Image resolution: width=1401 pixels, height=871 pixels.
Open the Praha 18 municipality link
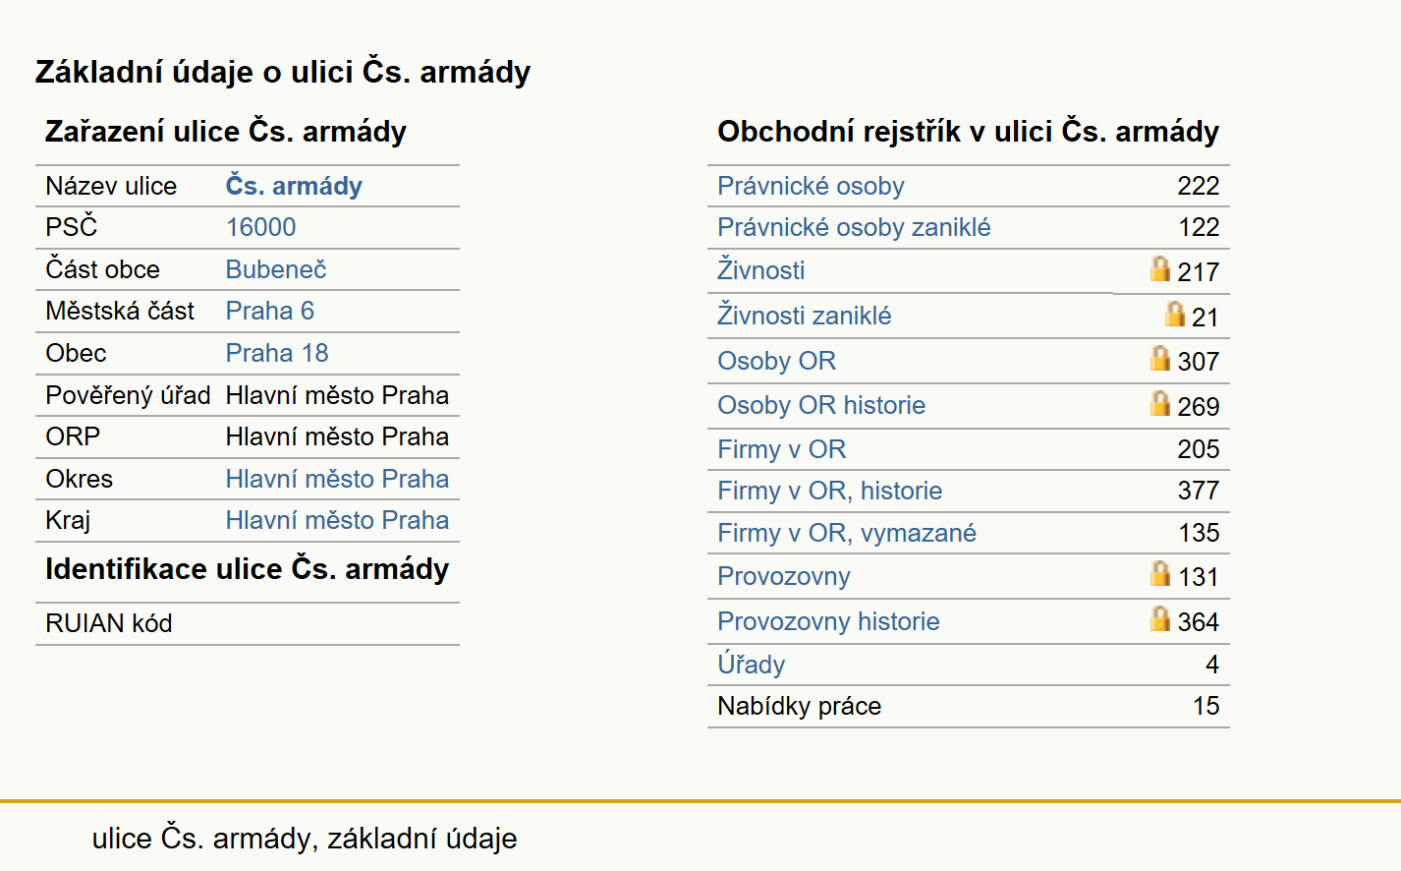pos(277,353)
